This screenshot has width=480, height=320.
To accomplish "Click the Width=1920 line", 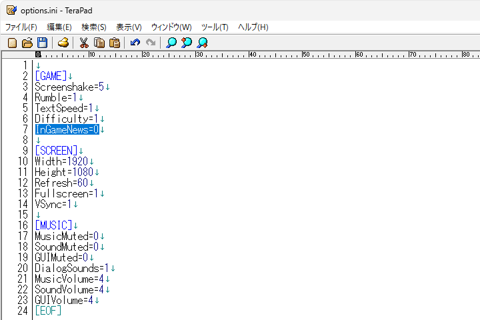I will click(61, 161).
